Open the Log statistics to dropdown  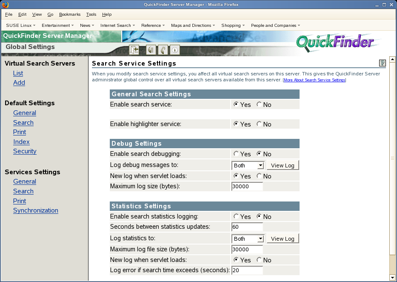pos(248,239)
